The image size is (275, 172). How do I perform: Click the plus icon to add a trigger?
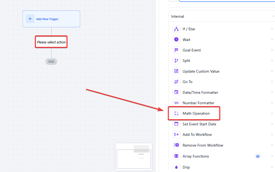tap(30, 19)
